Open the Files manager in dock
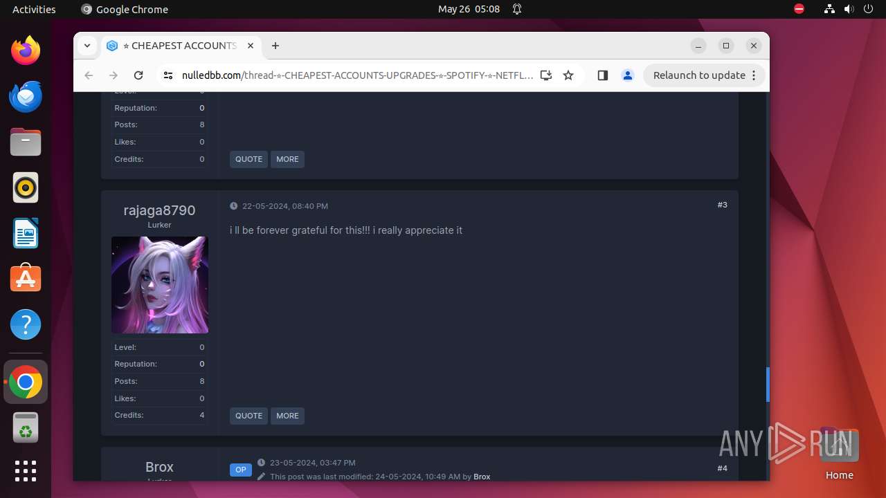 (x=26, y=142)
